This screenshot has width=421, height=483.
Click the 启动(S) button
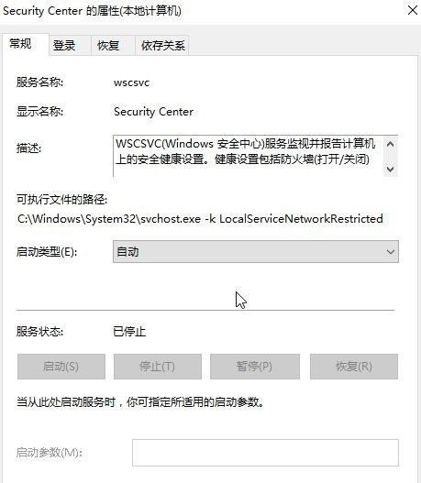tap(61, 367)
